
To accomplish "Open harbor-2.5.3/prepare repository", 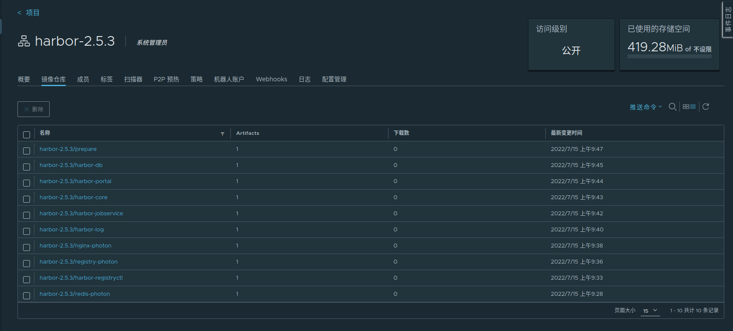I will point(68,149).
